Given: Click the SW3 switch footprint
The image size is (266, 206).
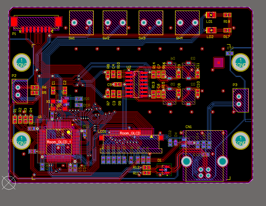Looking at the screenshot, I should pos(151,23).
